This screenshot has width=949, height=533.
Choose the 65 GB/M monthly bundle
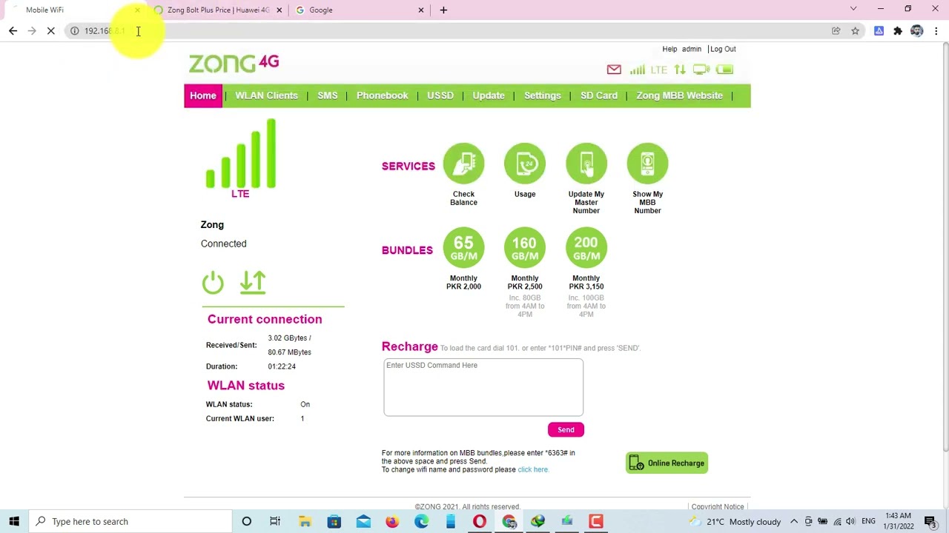point(463,247)
